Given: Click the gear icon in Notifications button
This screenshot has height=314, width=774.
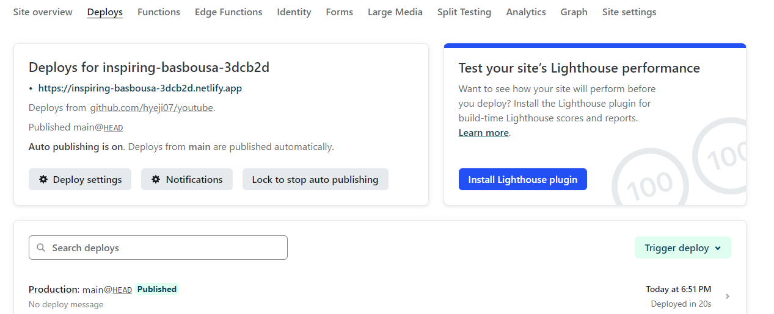Looking at the screenshot, I should pyautogui.click(x=156, y=179).
